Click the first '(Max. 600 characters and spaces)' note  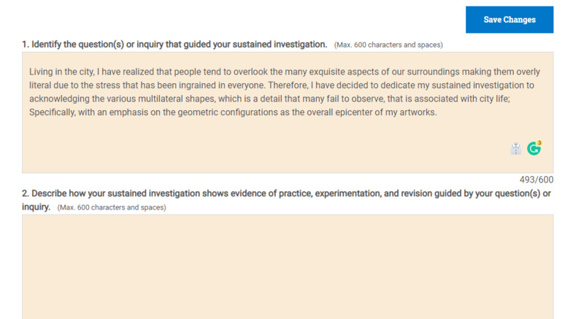click(388, 45)
